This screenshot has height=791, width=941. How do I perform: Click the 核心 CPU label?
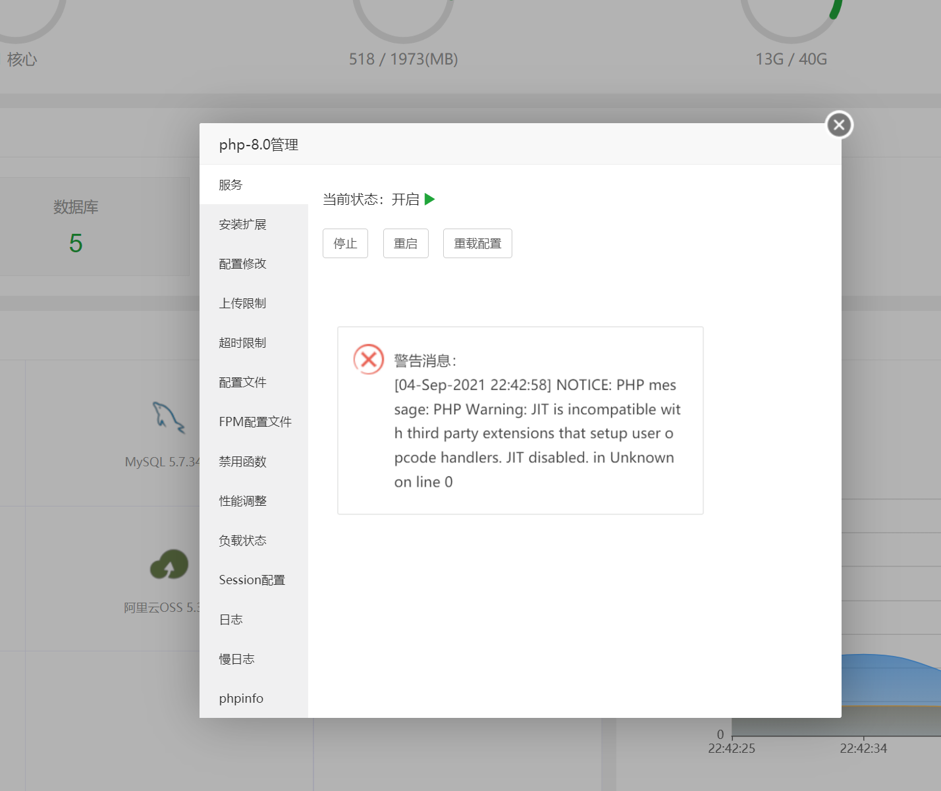pos(22,59)
